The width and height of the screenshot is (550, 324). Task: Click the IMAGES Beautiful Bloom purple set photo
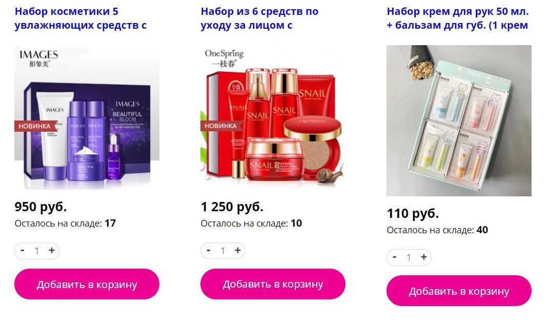pos(87,117)
